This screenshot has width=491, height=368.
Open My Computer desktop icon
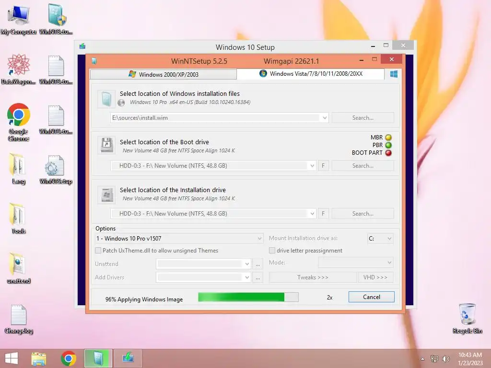click(19, 19)
